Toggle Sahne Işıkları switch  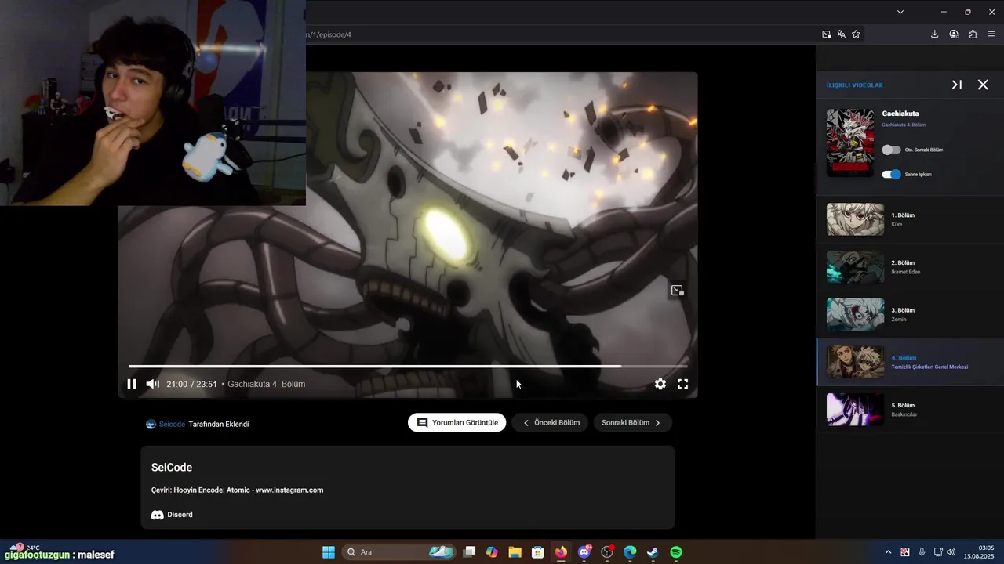[891, 175]
